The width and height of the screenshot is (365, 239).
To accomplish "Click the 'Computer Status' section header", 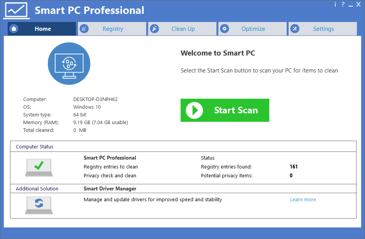I will pyautogui.click(x=34, y=147).
